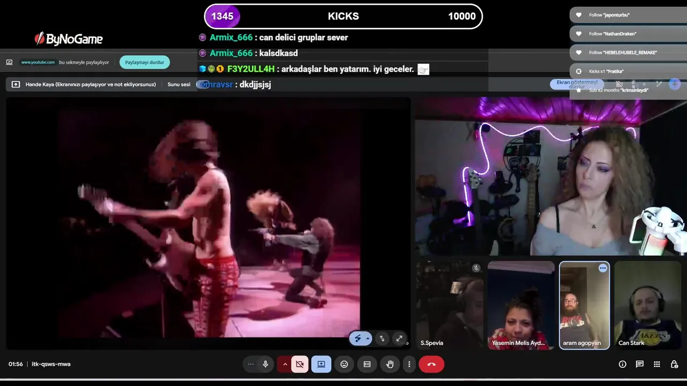Viewport: 687px width, 386px height.
Task: Open host controls lock icon
Action: point(674,364)
